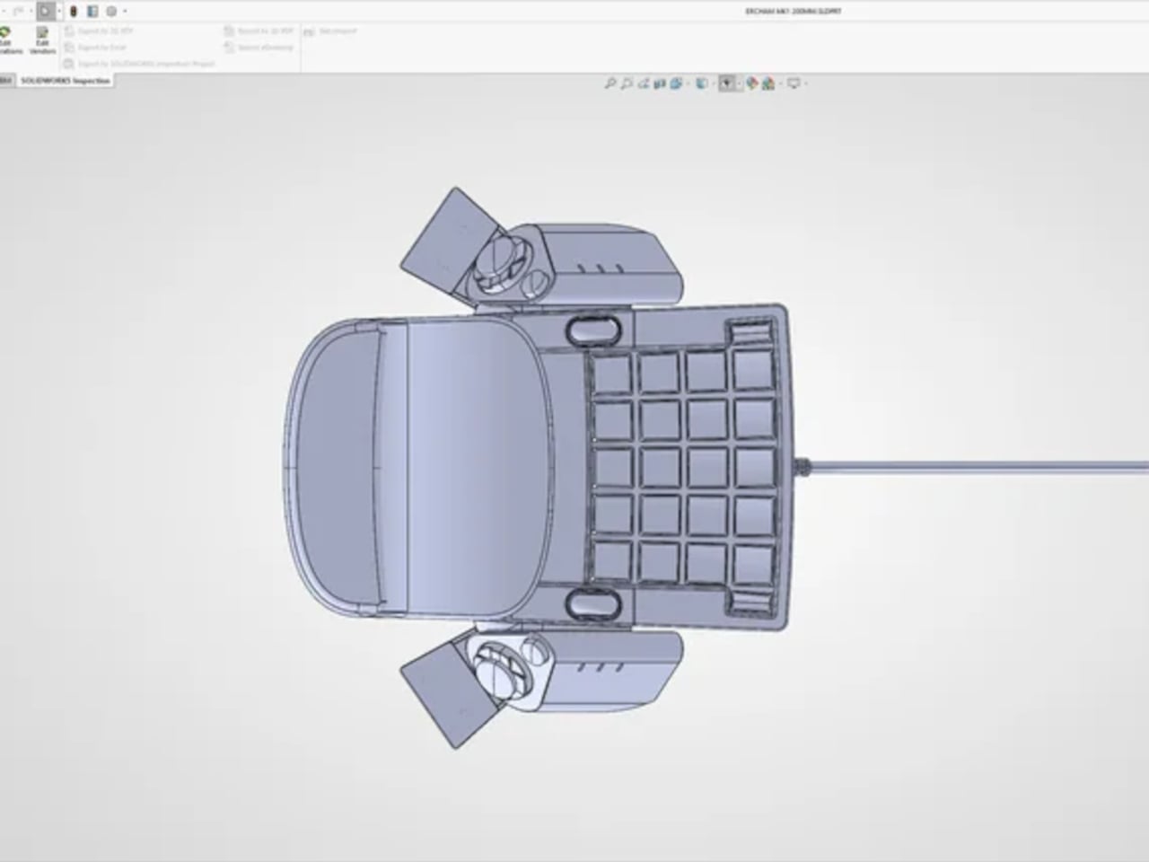Click the File Properties icon
1149x862 pixels.
(92, 12)
